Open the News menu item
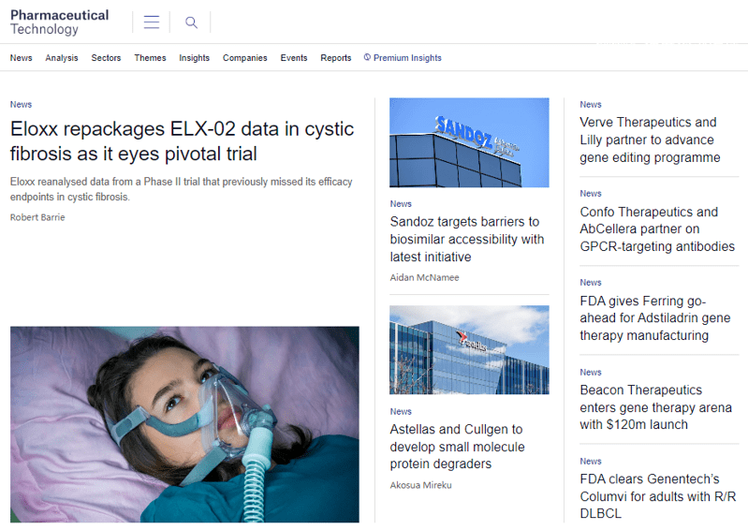The width and height of the screenshot is (748, 530). pyautogui.click(x=21, y=58)
